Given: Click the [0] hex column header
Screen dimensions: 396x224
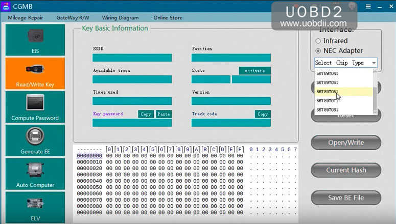Looking at the screenshot, I should [x=109, y=150].
